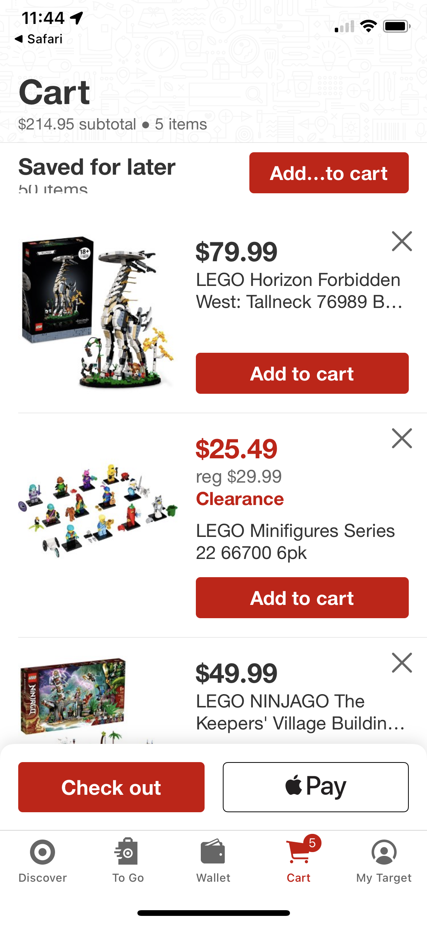The width and height of the screenshot is (427, 925).
Task: Remove LEGO Minifigures Series 22 item
Action: [x=402, y=438]
